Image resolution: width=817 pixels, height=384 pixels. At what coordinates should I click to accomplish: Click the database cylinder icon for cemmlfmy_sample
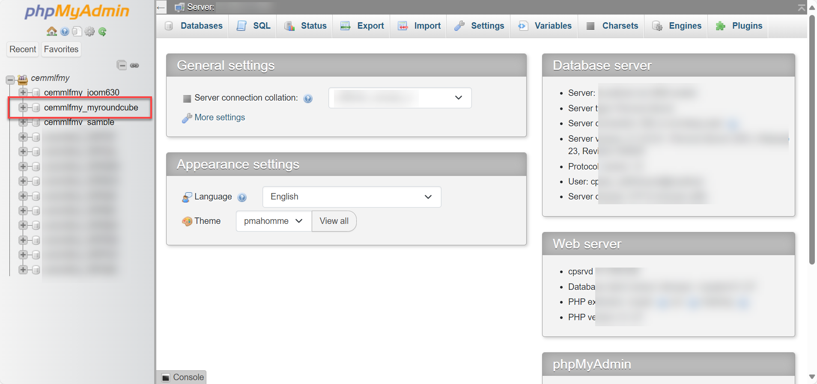[36, 122]
